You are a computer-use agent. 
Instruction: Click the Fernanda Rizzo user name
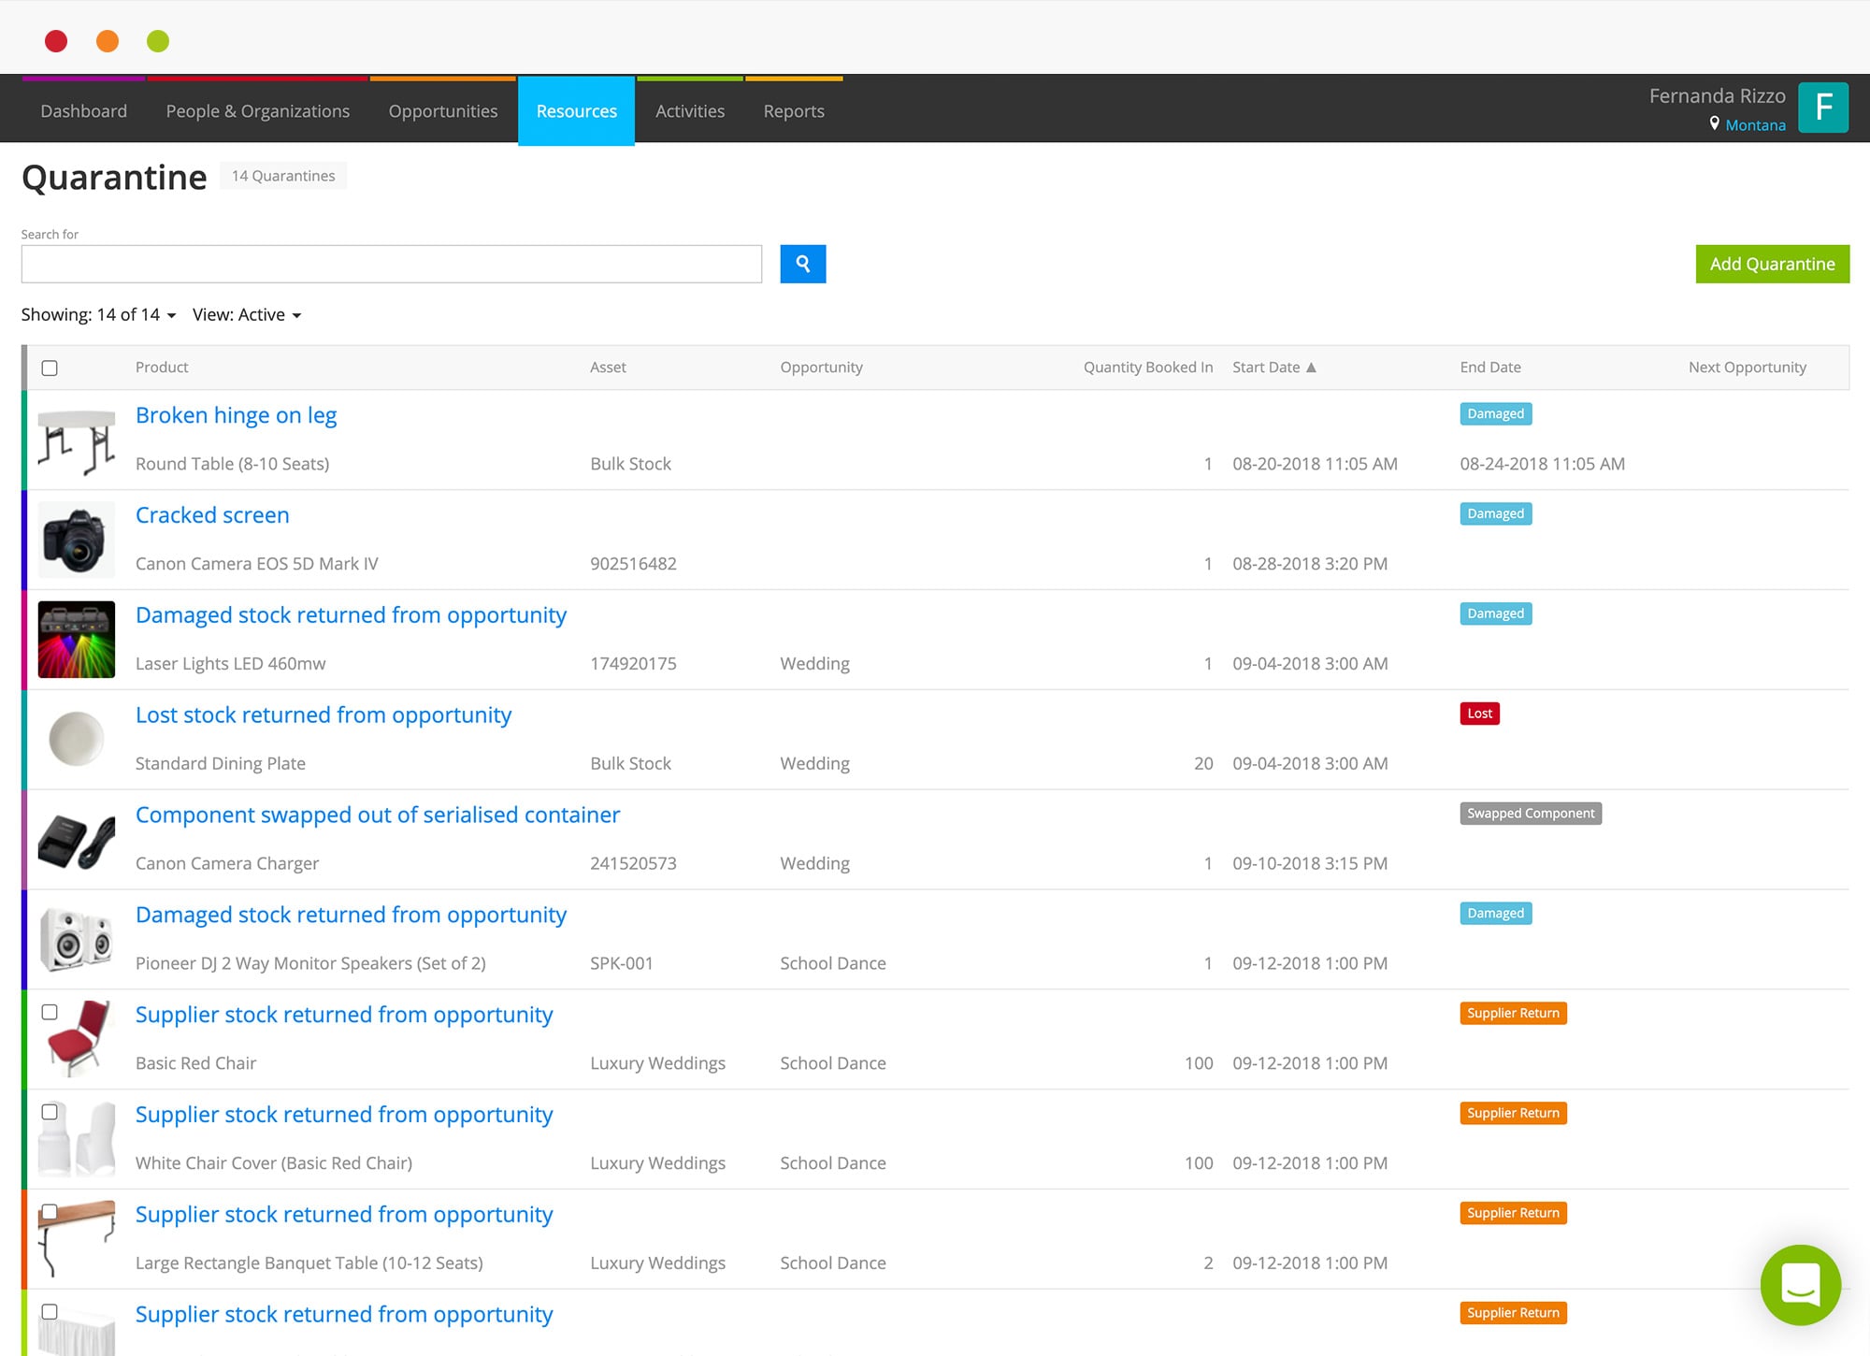point(1717,96)
